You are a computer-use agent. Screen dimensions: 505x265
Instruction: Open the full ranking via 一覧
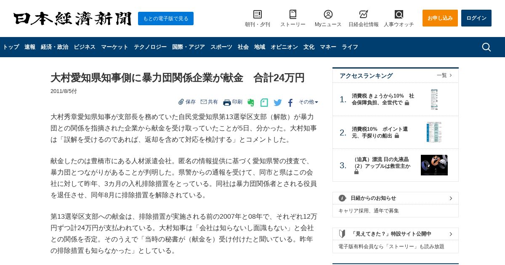(x=444, y=75)
